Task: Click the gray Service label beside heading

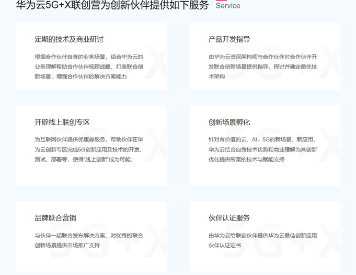Action: coord(228,6)
